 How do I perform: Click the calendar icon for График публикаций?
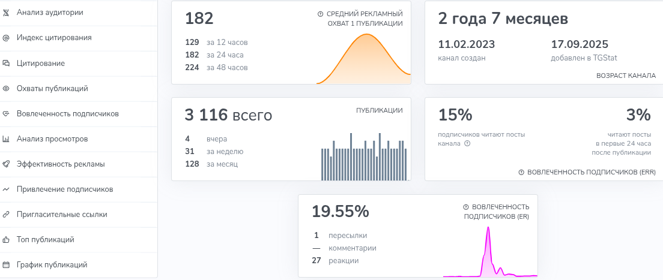point(6,265)
